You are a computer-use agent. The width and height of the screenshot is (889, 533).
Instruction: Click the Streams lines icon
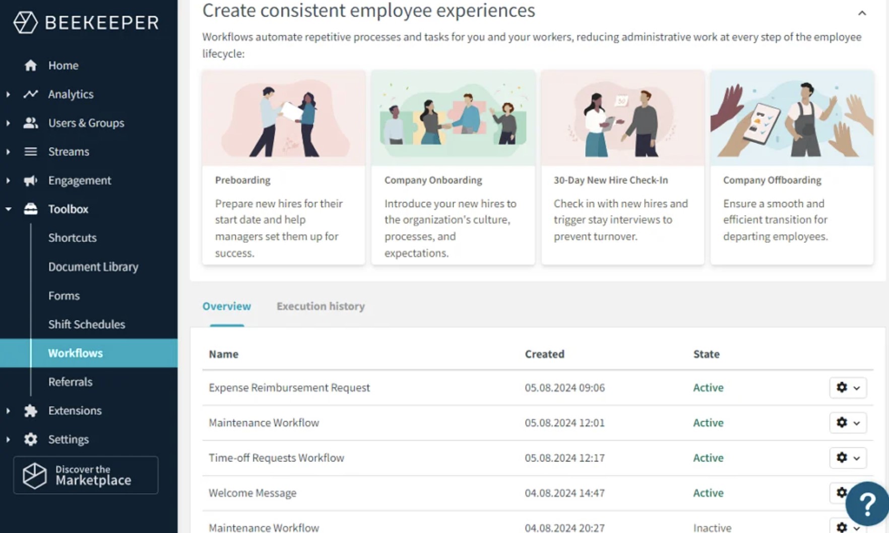point(31,152)
